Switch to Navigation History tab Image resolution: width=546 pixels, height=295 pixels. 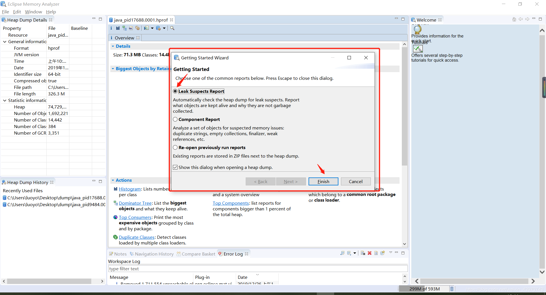(x=152, y=254)
